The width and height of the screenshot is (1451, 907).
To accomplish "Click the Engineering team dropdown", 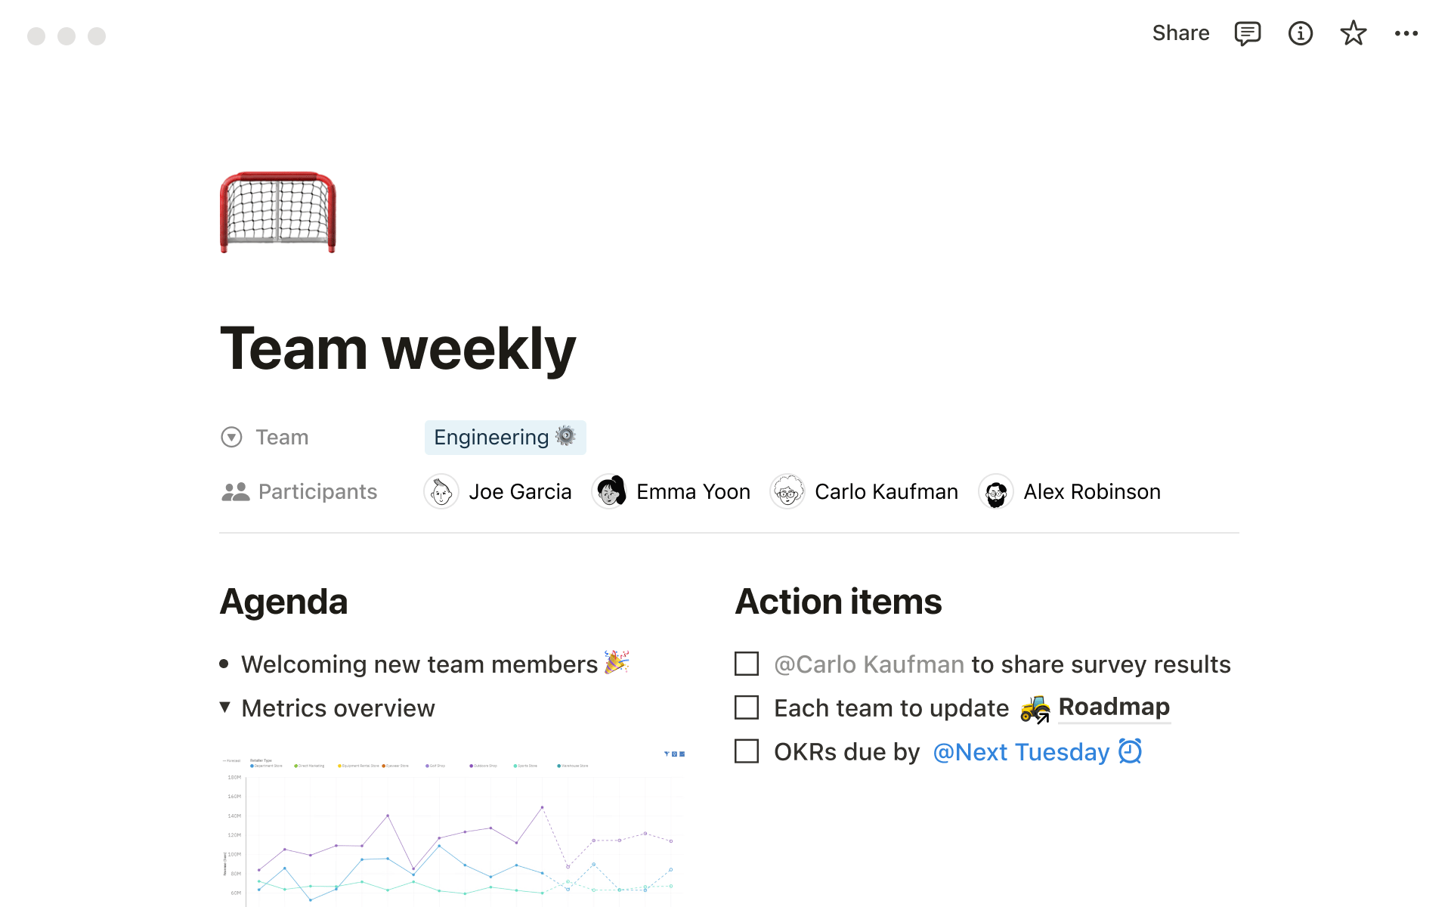I will click(506, 437).
